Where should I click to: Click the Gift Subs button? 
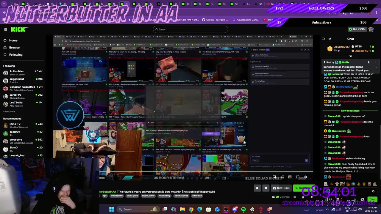(281, 188)
